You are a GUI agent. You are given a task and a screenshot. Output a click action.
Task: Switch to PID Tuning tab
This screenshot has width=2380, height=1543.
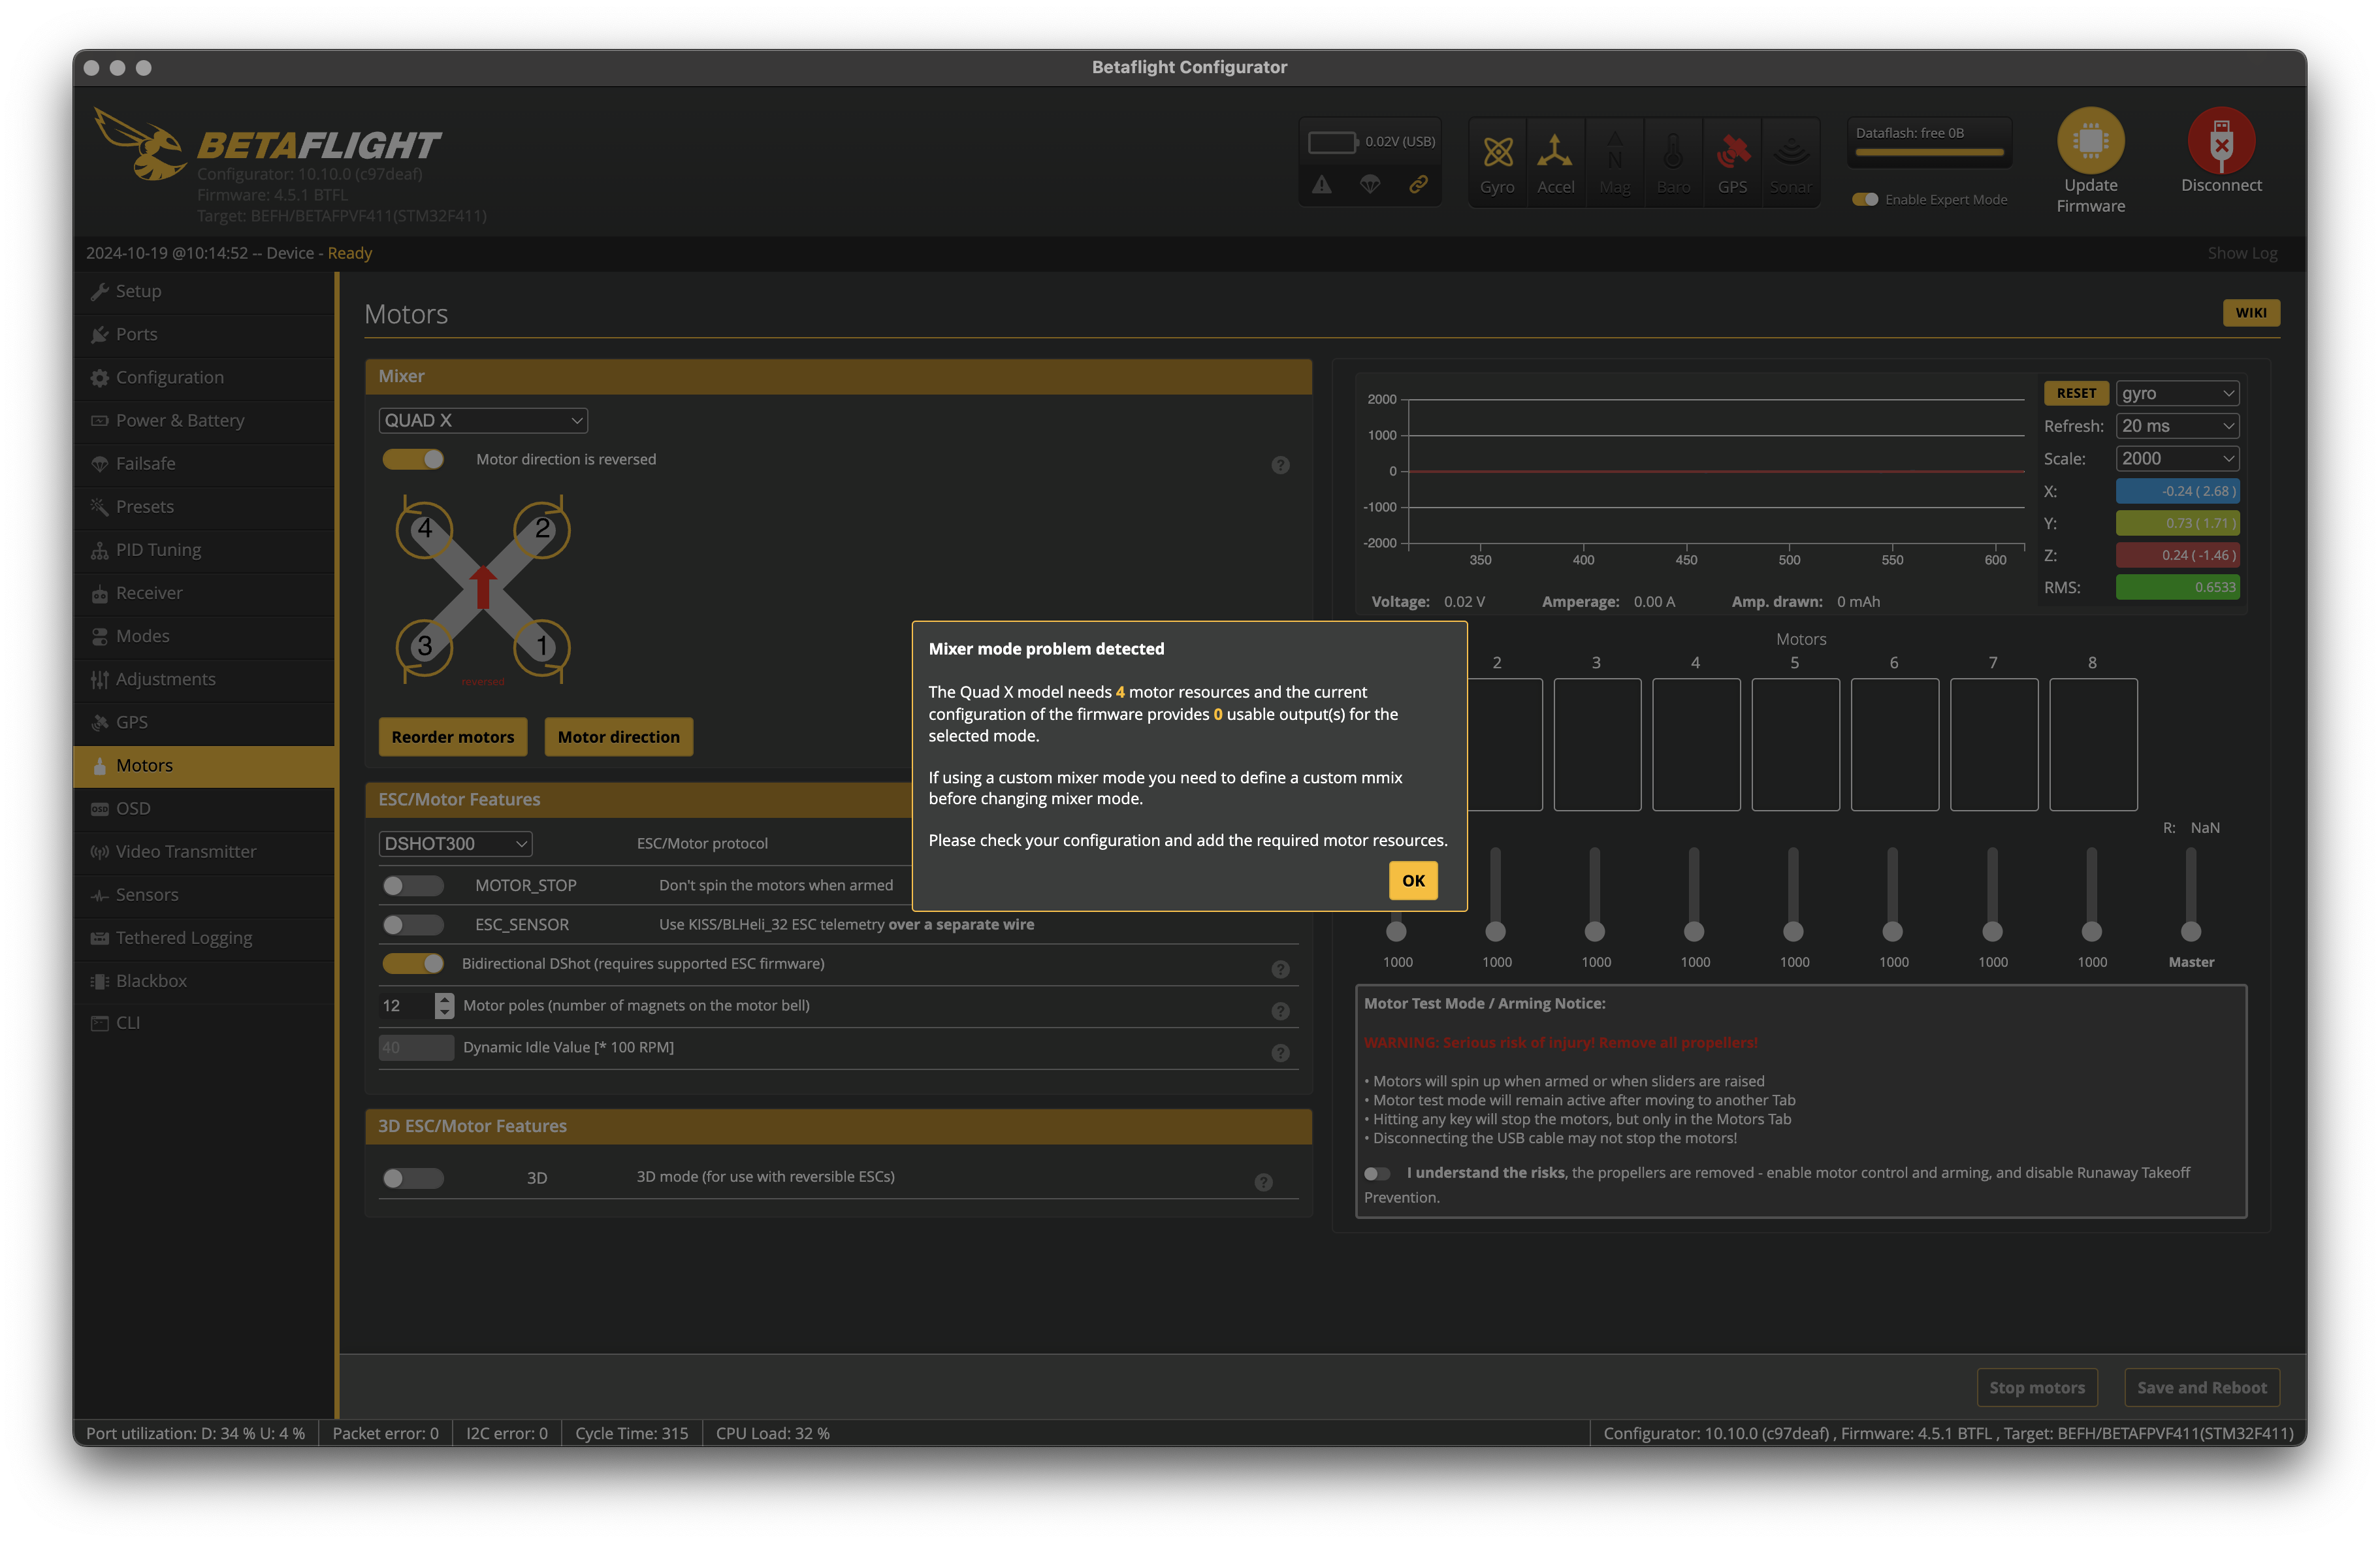click(204, 549)
